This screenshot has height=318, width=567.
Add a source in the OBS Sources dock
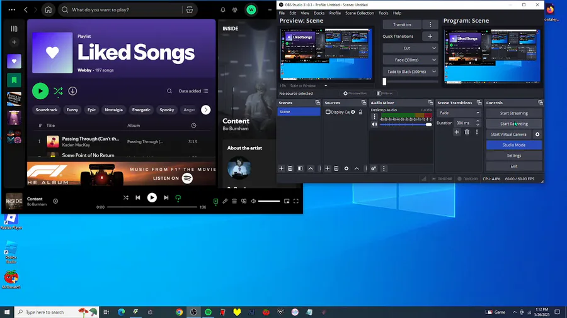tap(327, 168)
